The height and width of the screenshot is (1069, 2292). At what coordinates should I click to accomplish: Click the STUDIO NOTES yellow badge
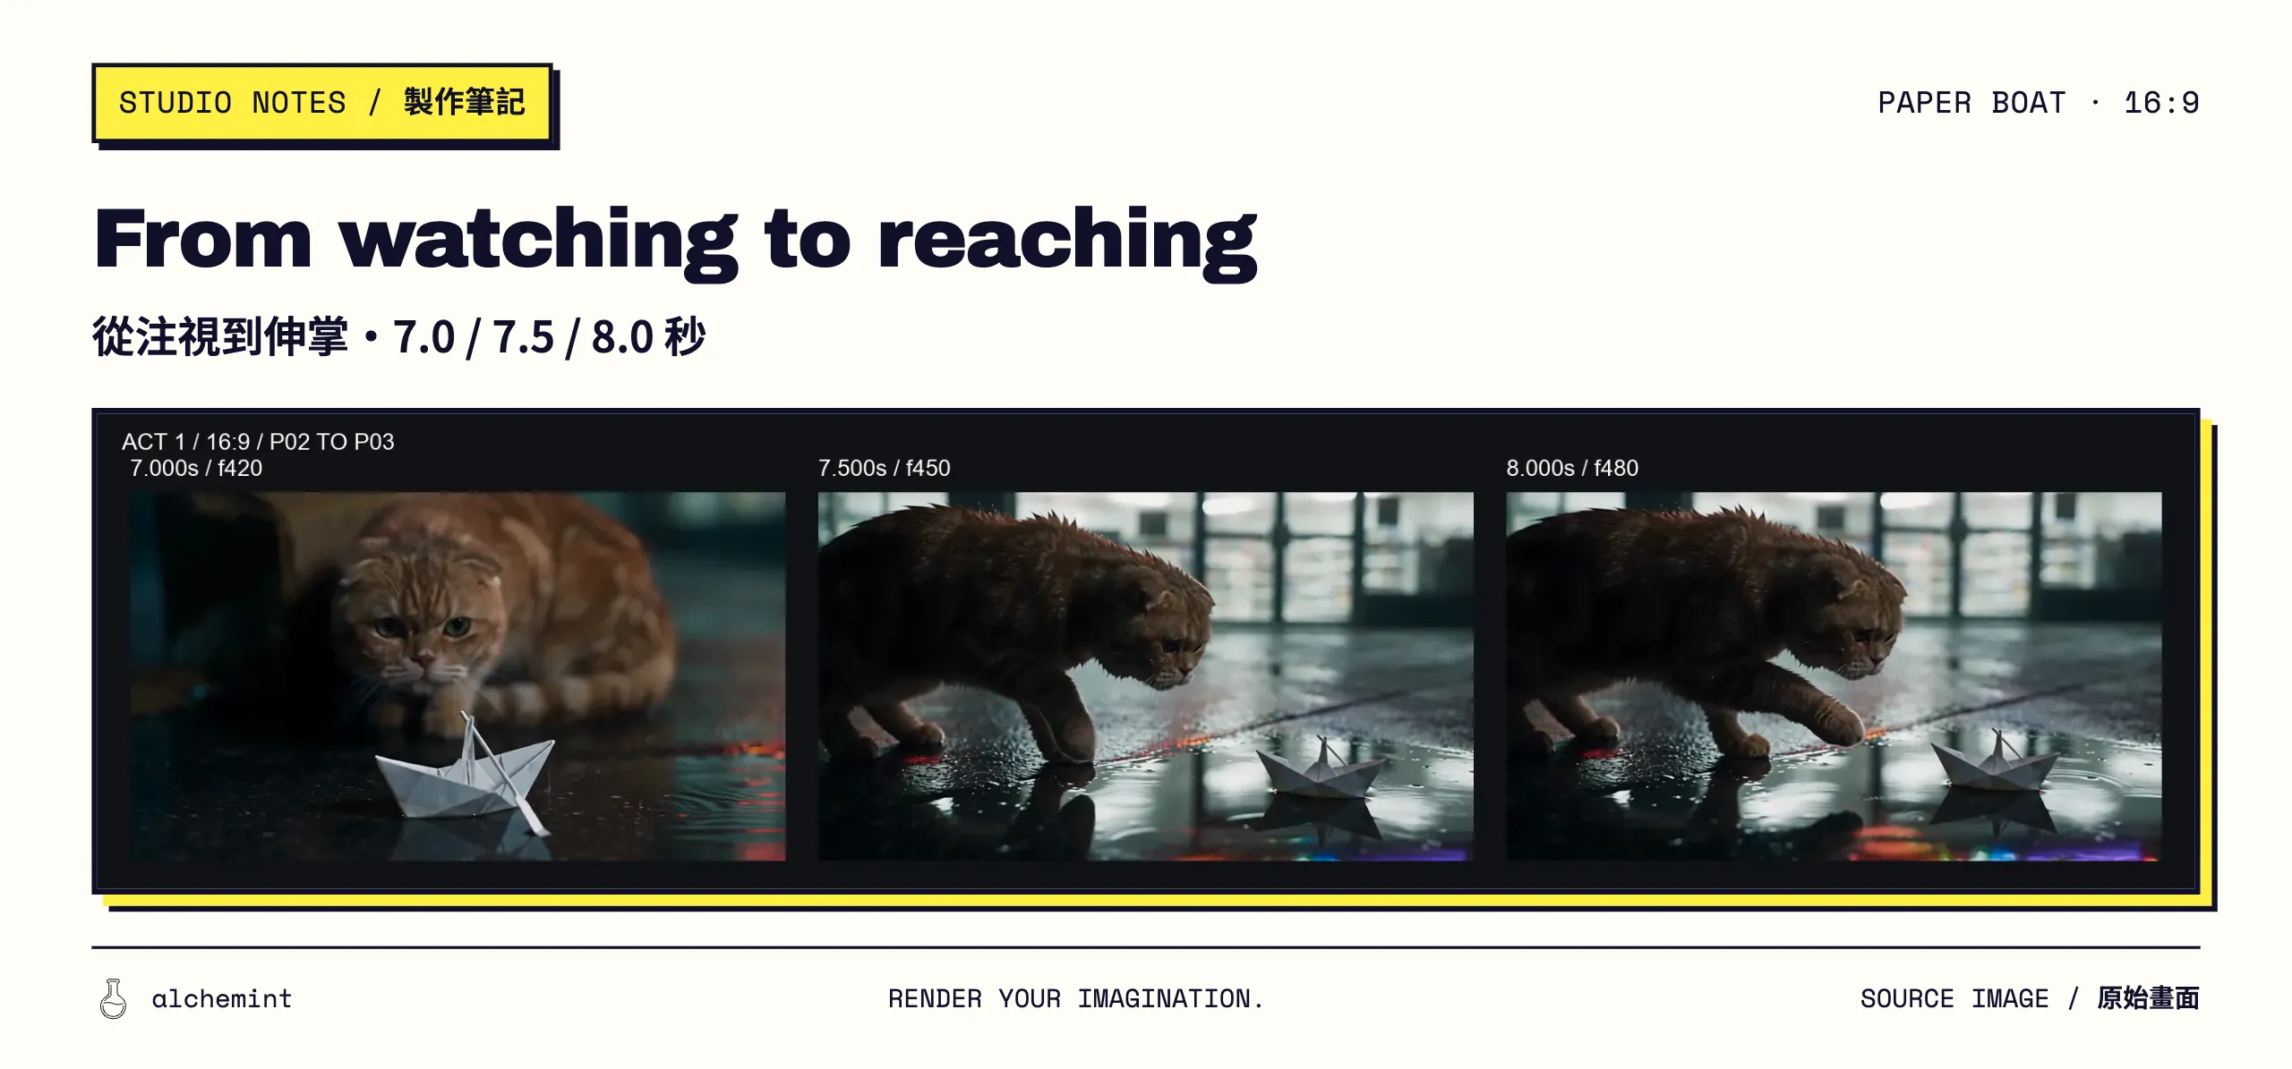[322, 103]
